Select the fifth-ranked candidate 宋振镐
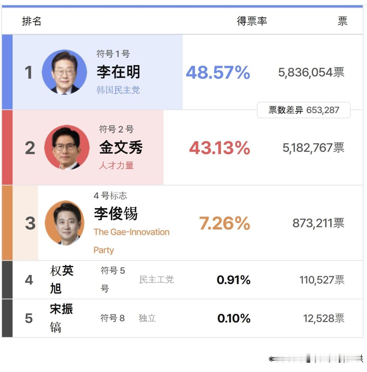Image resolution: width=367 pixels, height=372 pixels. [61, 318]
